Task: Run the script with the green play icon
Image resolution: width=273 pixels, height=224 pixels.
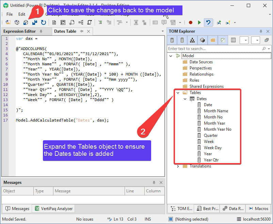Action: click(199, 22)
